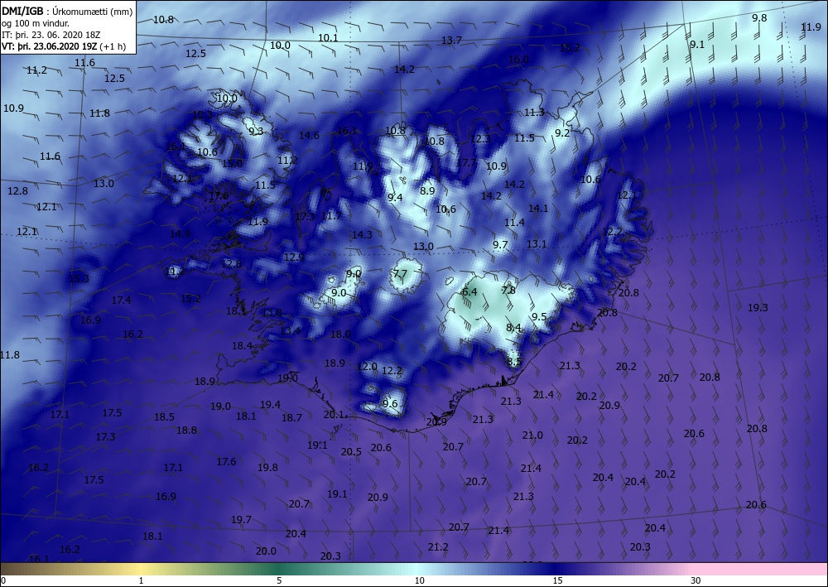This screenshot has height=587, width=828.
Task: Click the 'DMI/IGB : Úrkomumætti (mm)' title line
Action: (x=67, y=12)
